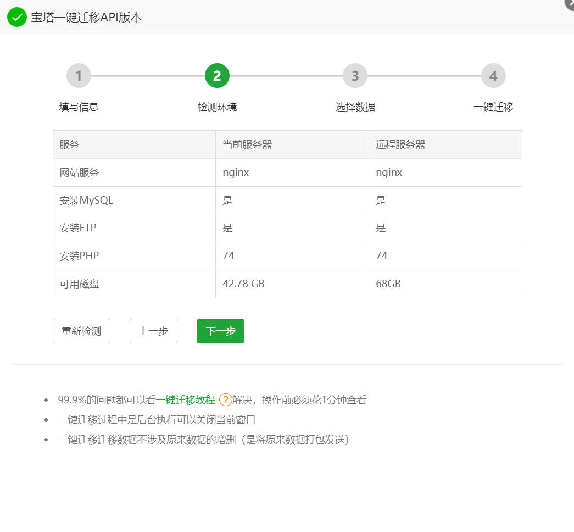The width and height of the screenshot is (574, 532).
Task: Click the 选择数据 step label
Action: point(355,107)
